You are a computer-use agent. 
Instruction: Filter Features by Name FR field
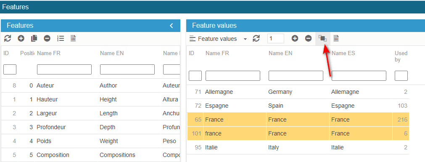[64, 69]
